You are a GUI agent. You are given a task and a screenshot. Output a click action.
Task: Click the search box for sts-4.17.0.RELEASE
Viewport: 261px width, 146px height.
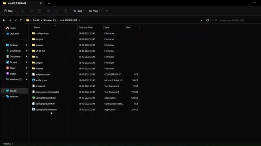[x=237, y=20]
